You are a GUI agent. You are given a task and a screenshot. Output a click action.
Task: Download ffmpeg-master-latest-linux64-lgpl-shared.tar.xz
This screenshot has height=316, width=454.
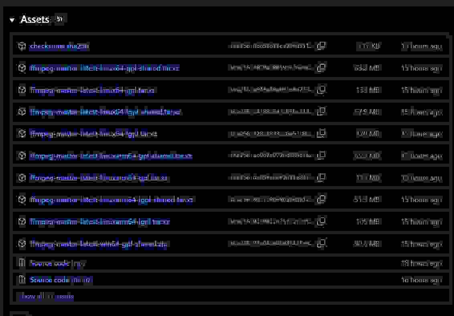(105, 112)
